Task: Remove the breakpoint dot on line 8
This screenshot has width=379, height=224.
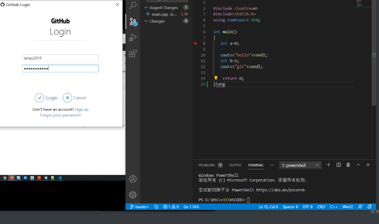Action: tap(195, 43)
